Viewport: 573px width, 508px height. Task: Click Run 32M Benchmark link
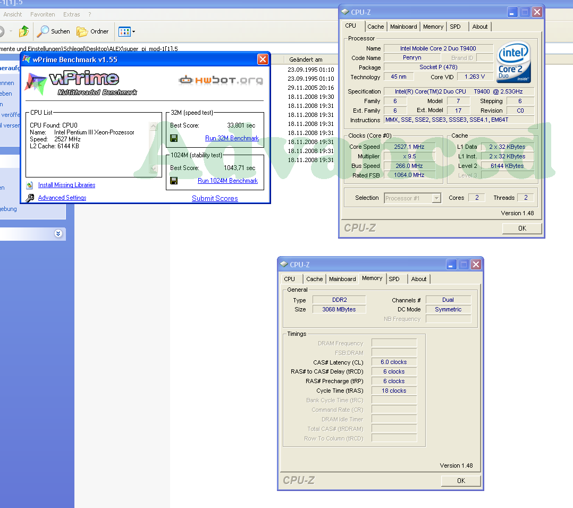(x=232, y=138)
